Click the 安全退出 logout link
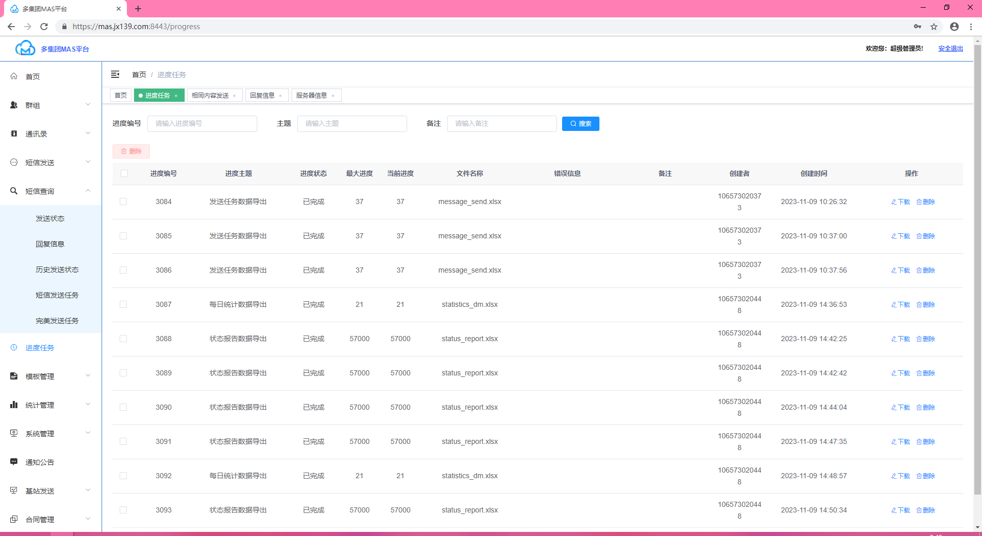This screenshot has height=536, width=982. tap(950, 49)
